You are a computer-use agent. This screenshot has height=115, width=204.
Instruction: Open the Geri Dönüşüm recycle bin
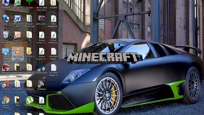[6, 37]
